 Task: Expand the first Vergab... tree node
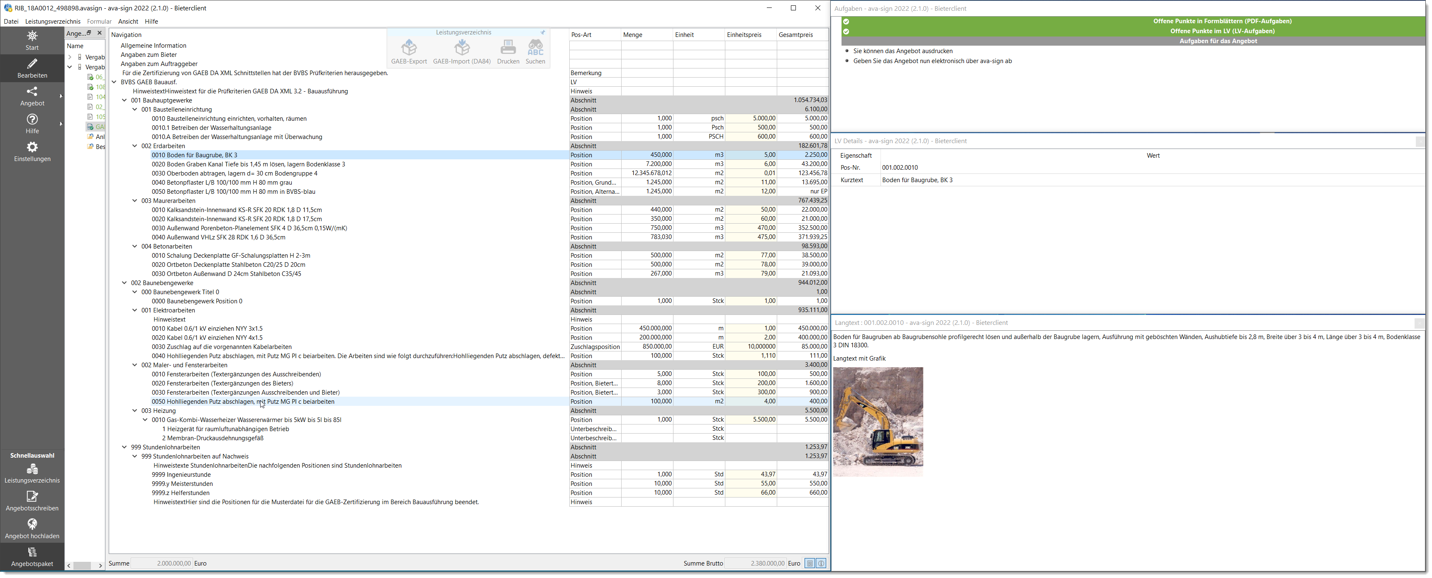(69, 57)
